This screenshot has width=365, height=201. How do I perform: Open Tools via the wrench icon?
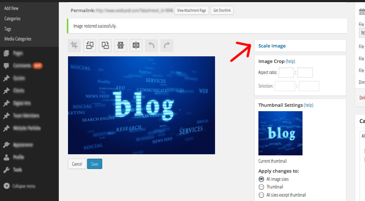7,170
